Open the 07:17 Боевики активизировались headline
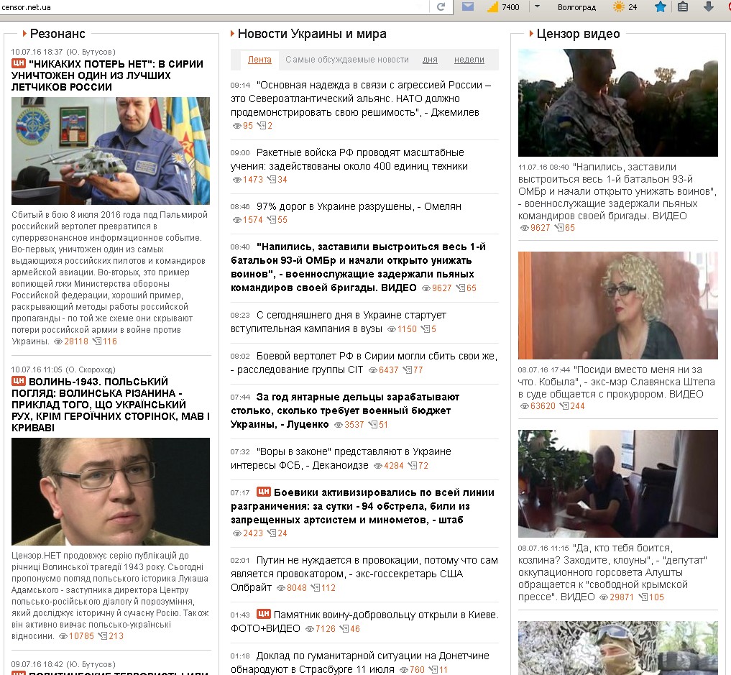The height and width of the screenshot is (675, 731). click(362, 506)
